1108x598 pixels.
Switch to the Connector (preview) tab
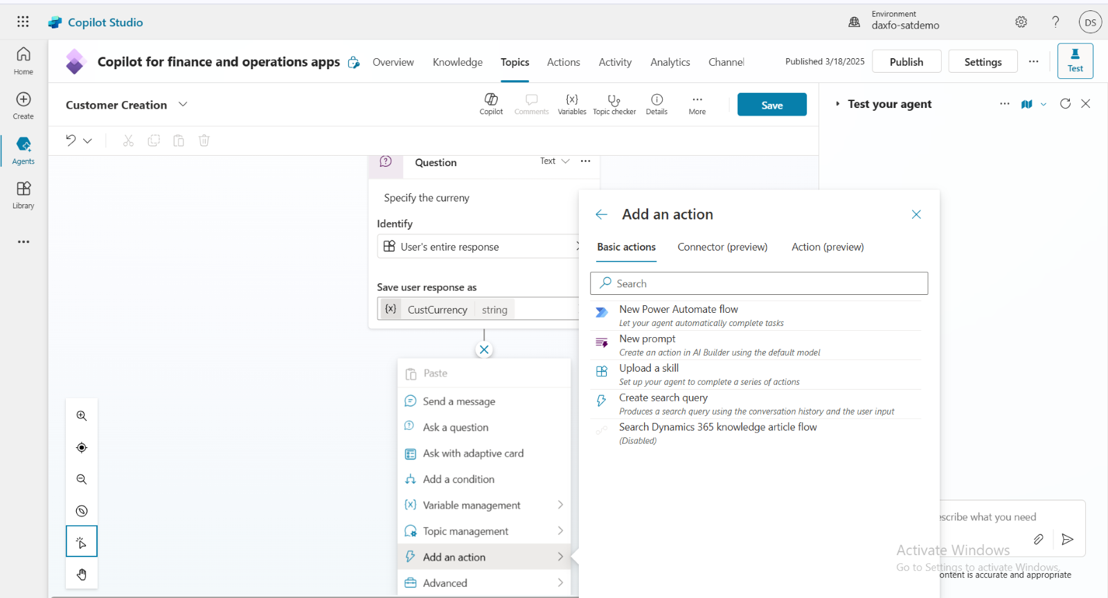722,247
